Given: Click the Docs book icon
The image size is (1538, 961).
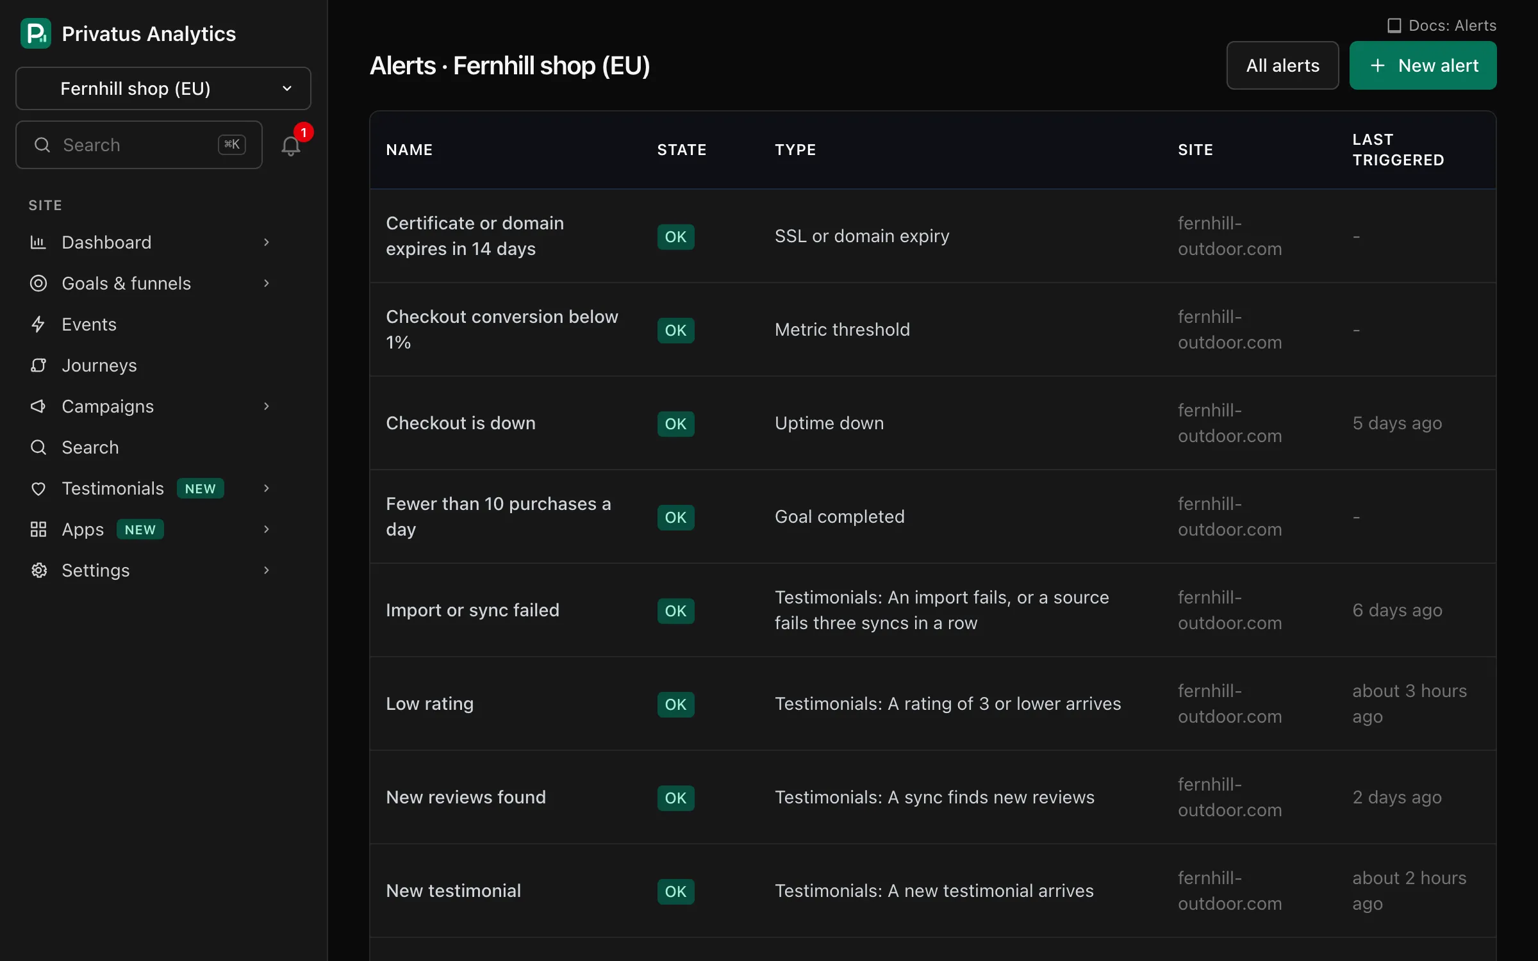Looking at the screenshot, I should [x=1394, y=26].
